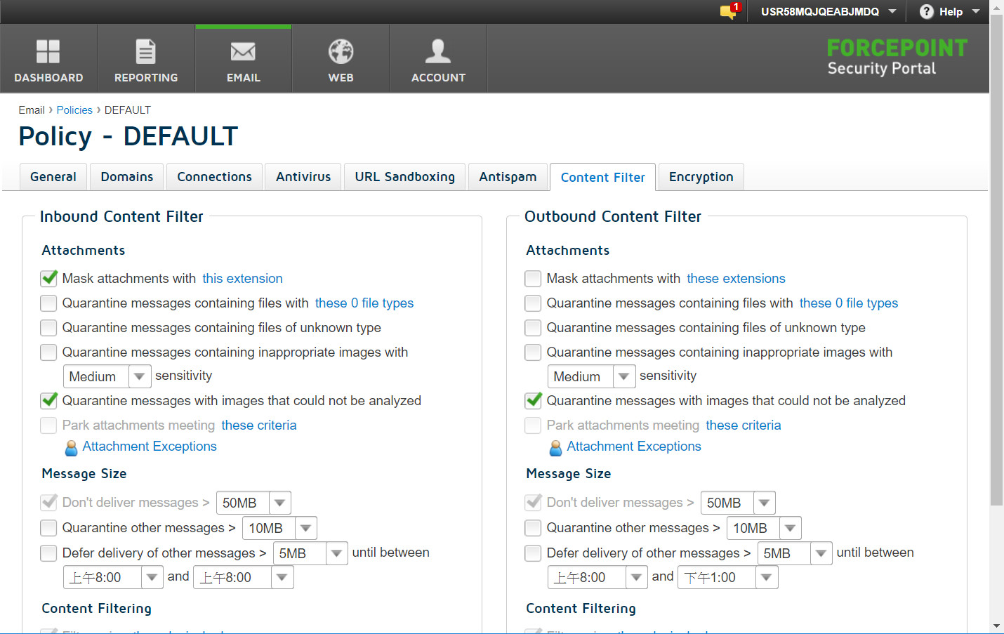
Task: Switch to the Encryption tab
Action: tap(701, 177)
